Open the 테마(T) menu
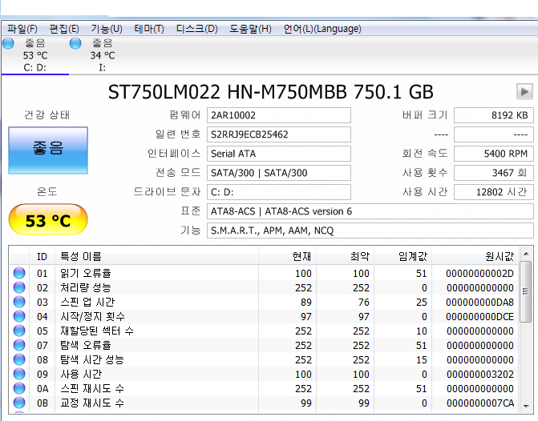 (x=149, y=29)
